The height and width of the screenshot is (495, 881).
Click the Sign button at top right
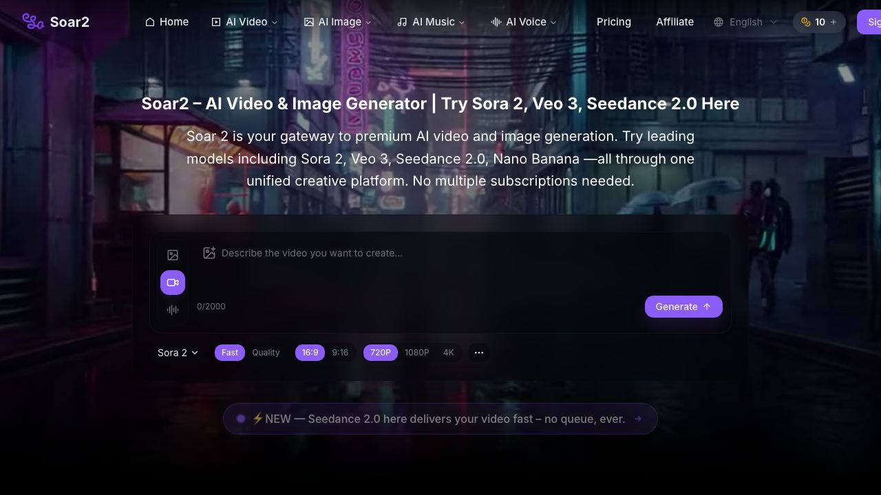click(x=869, y=22)
